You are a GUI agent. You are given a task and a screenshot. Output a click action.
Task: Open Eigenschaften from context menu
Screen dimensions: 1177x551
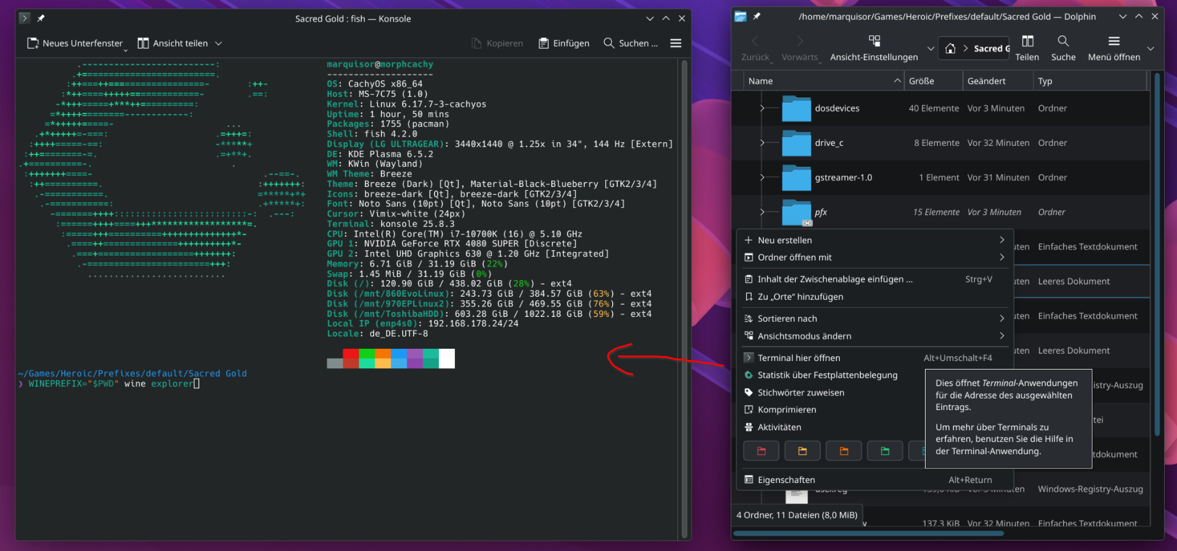coord(874,480)
